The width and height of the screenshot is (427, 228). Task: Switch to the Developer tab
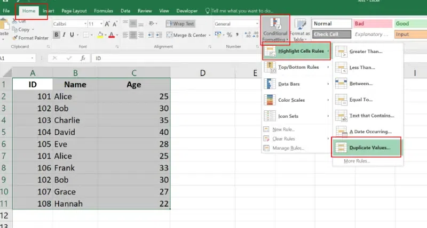[187, 11]
